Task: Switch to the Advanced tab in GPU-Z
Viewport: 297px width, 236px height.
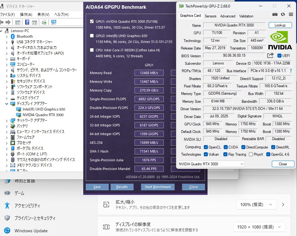Action: point(228,16)
